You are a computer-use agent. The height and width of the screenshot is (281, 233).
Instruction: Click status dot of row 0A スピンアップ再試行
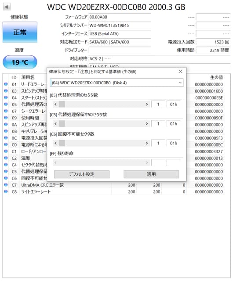coord(6,124)
